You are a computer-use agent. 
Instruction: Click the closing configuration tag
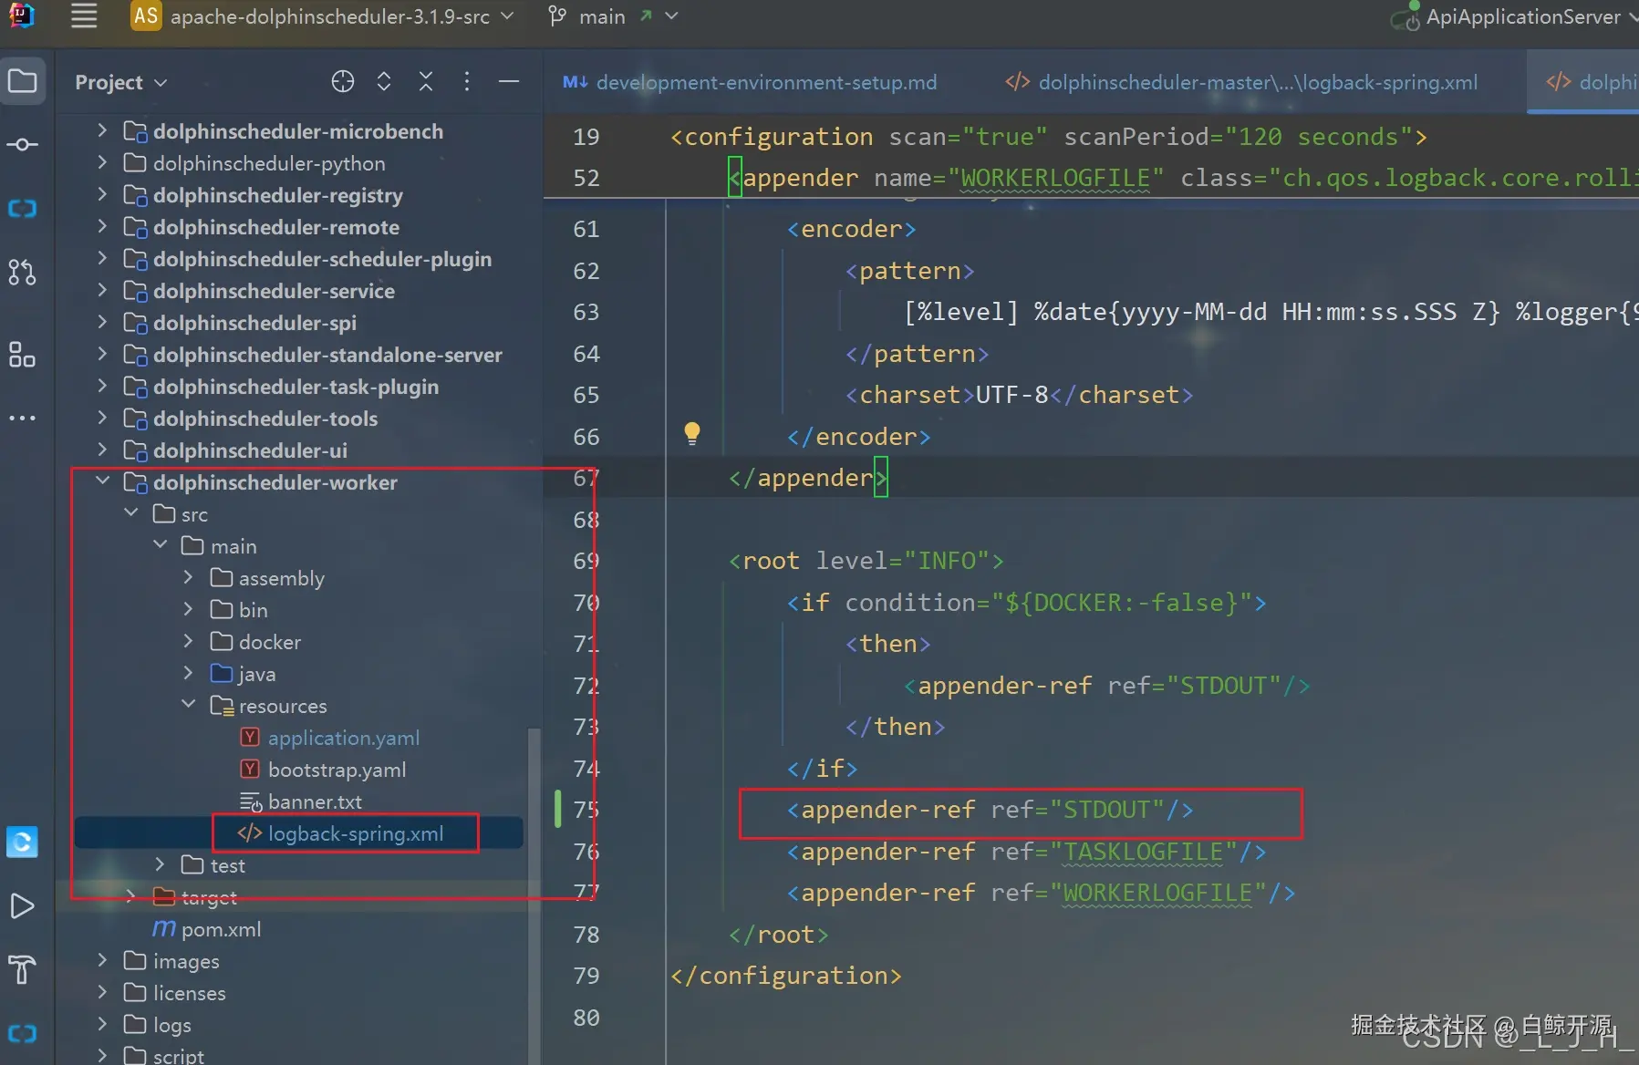[786, 976]
